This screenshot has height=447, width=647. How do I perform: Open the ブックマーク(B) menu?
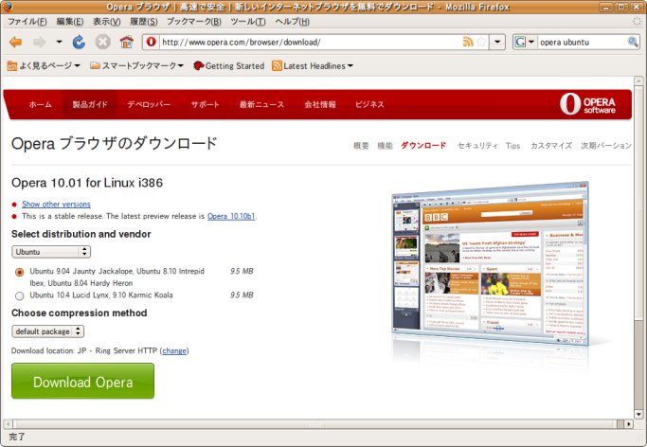coord(194,21)
